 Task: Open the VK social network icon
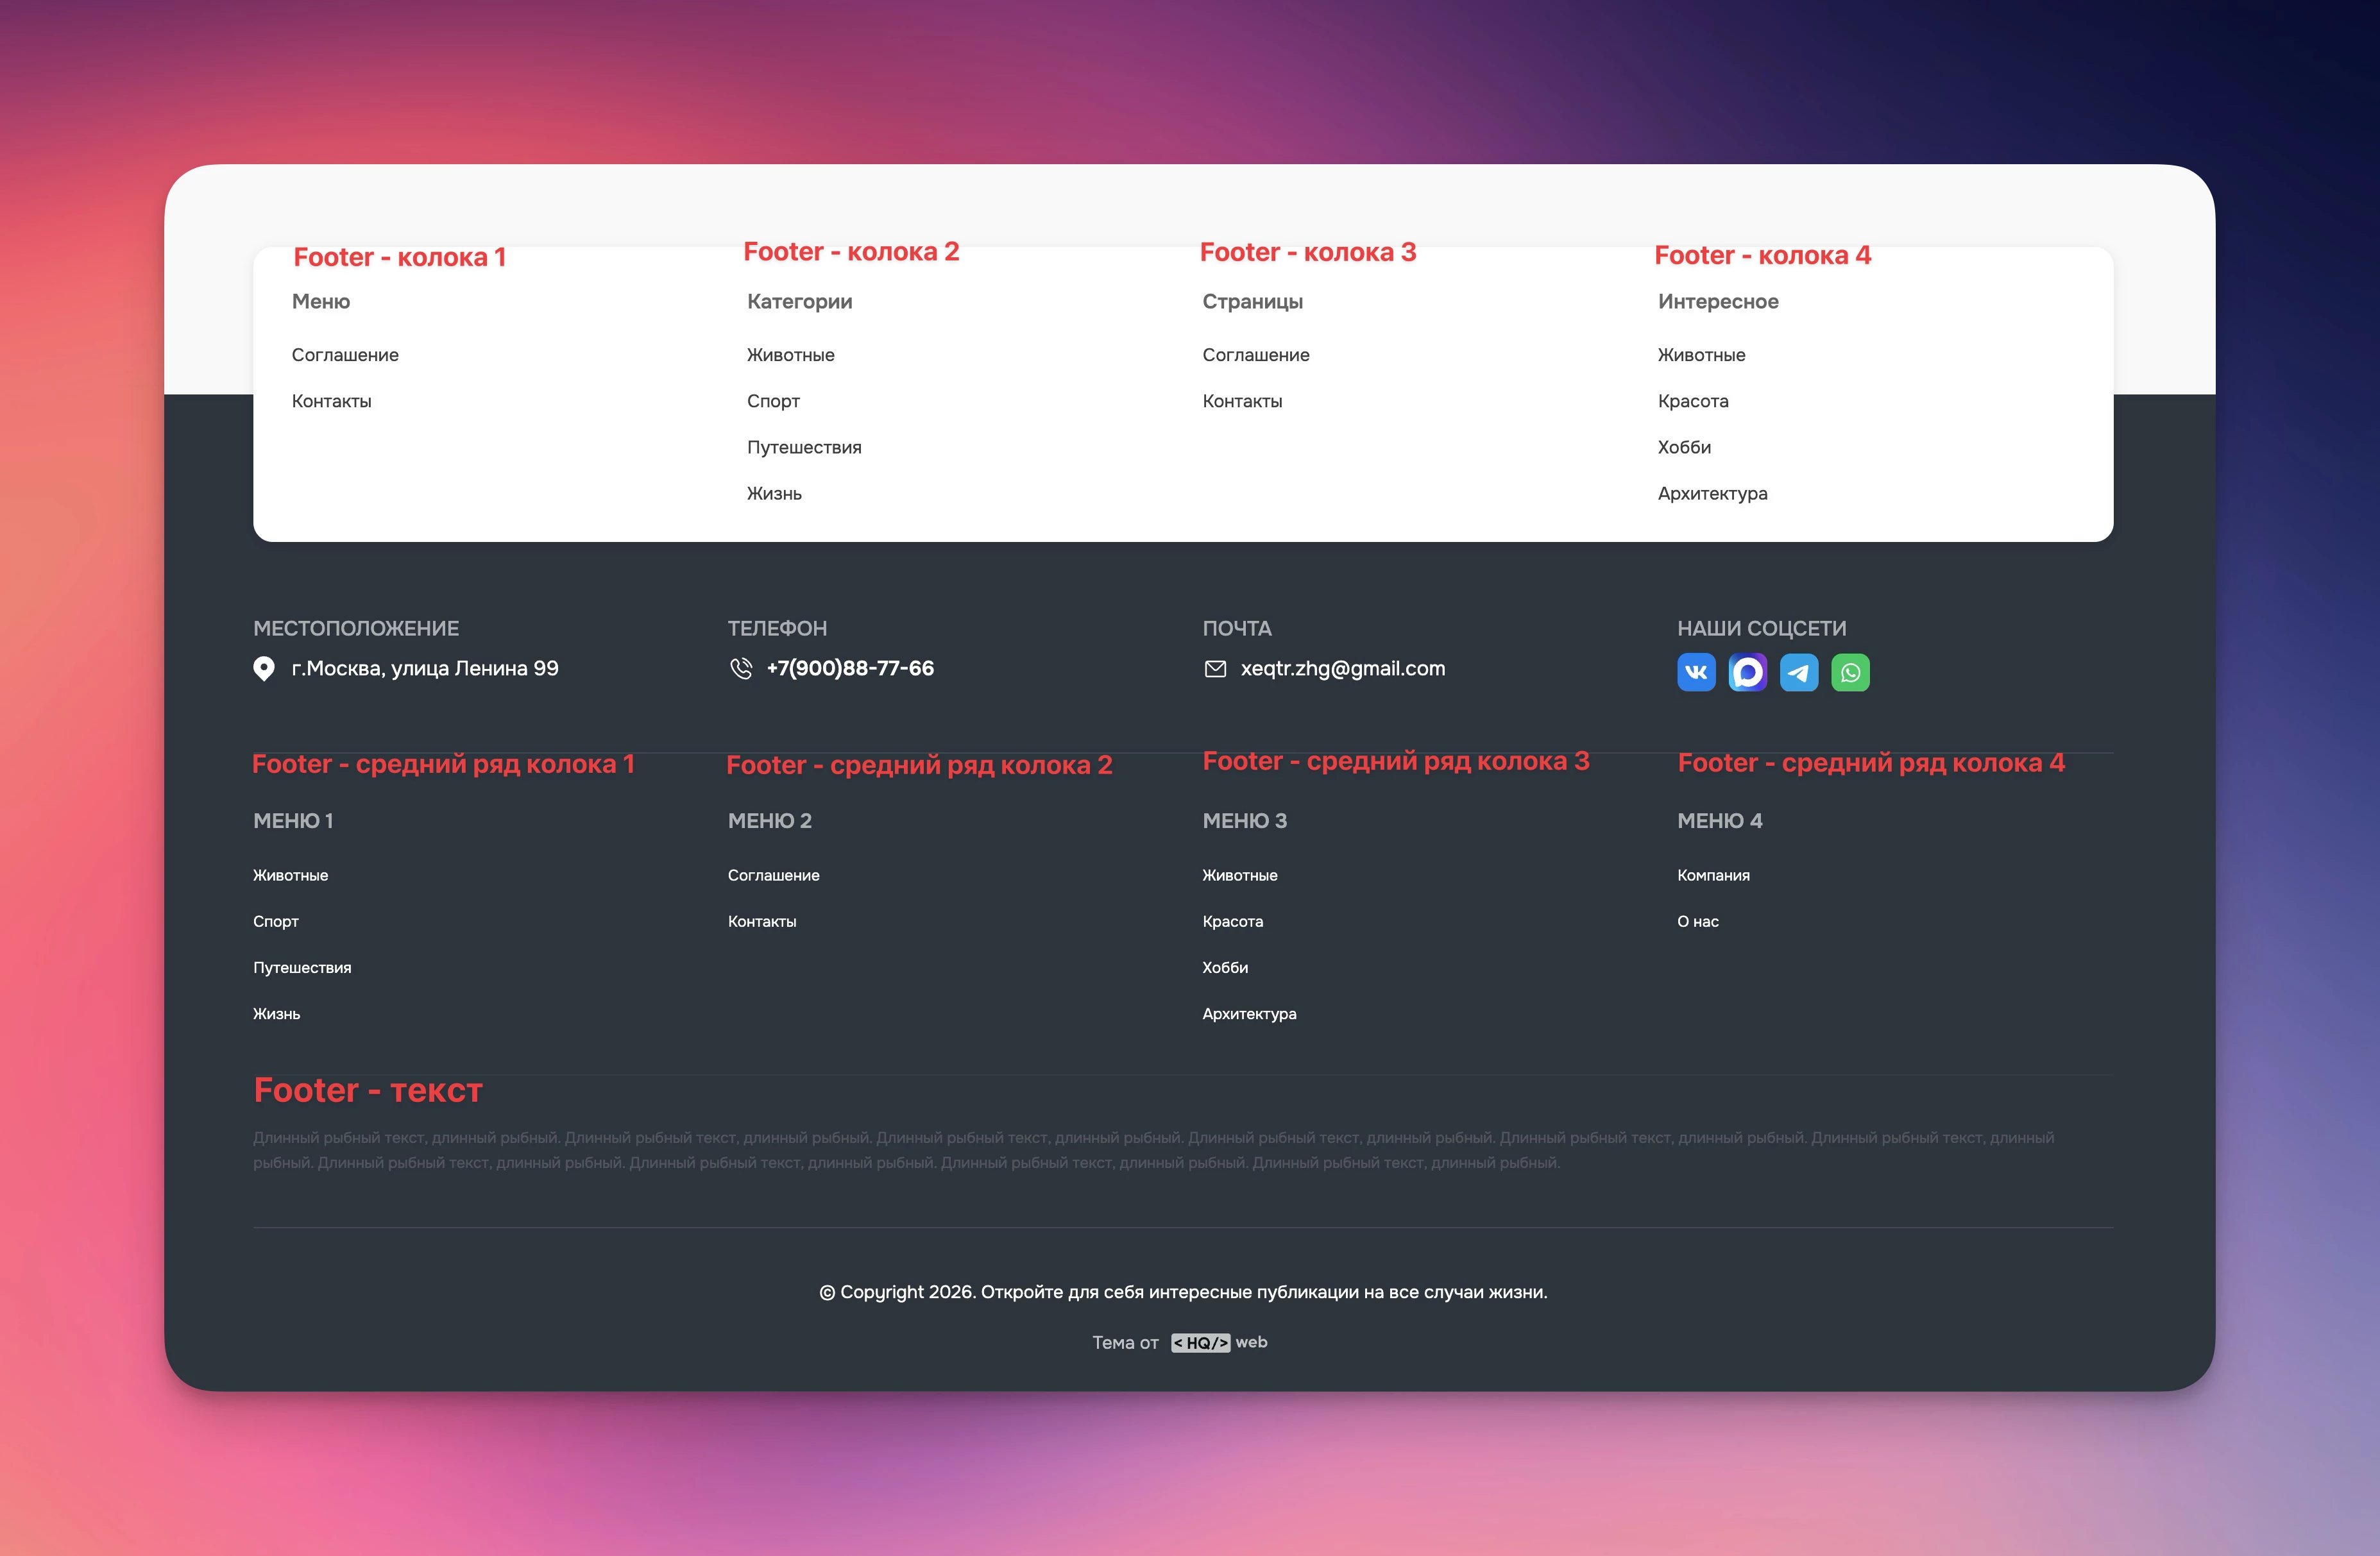pyautogui.click(x=1696, y=672)
